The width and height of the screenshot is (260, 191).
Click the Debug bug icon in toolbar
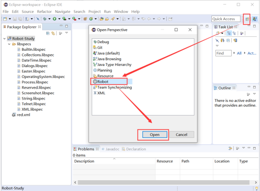(x=44, y=19)
